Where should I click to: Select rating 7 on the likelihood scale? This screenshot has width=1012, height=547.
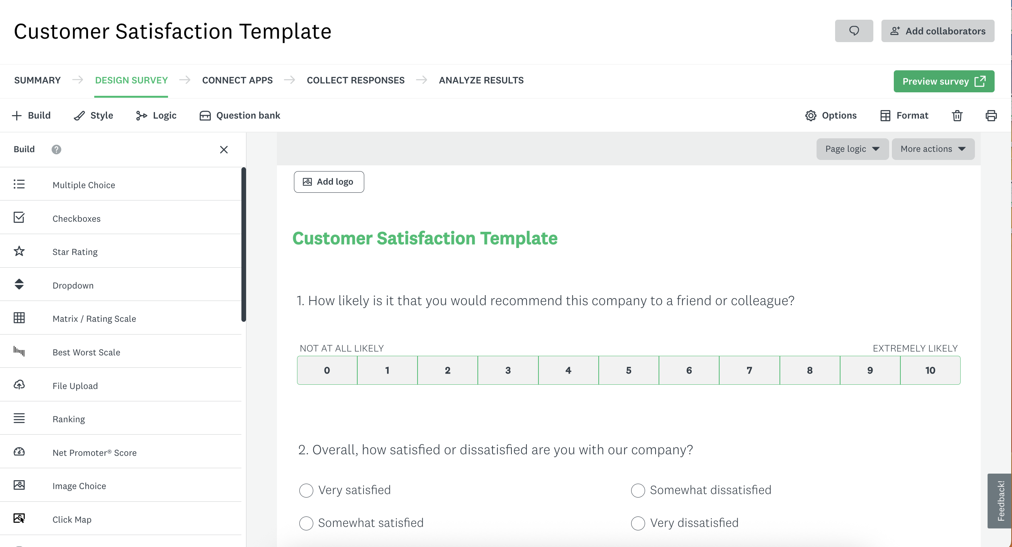point(749,370)
